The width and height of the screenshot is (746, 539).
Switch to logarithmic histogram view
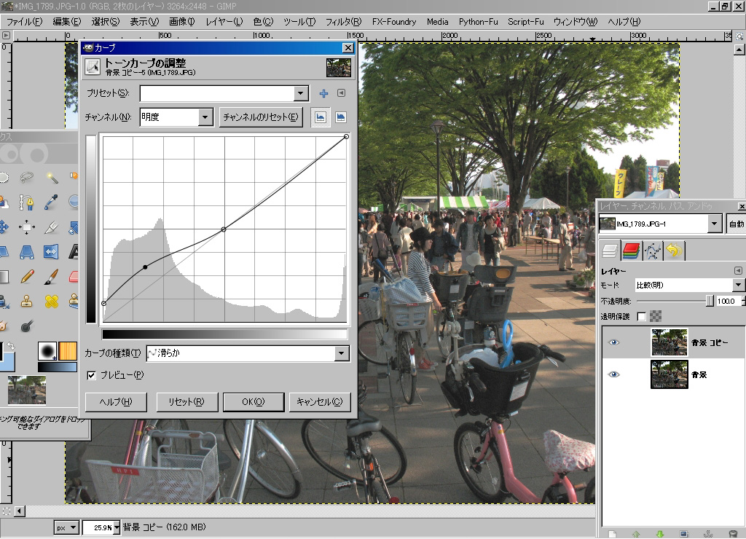(341, 117)
